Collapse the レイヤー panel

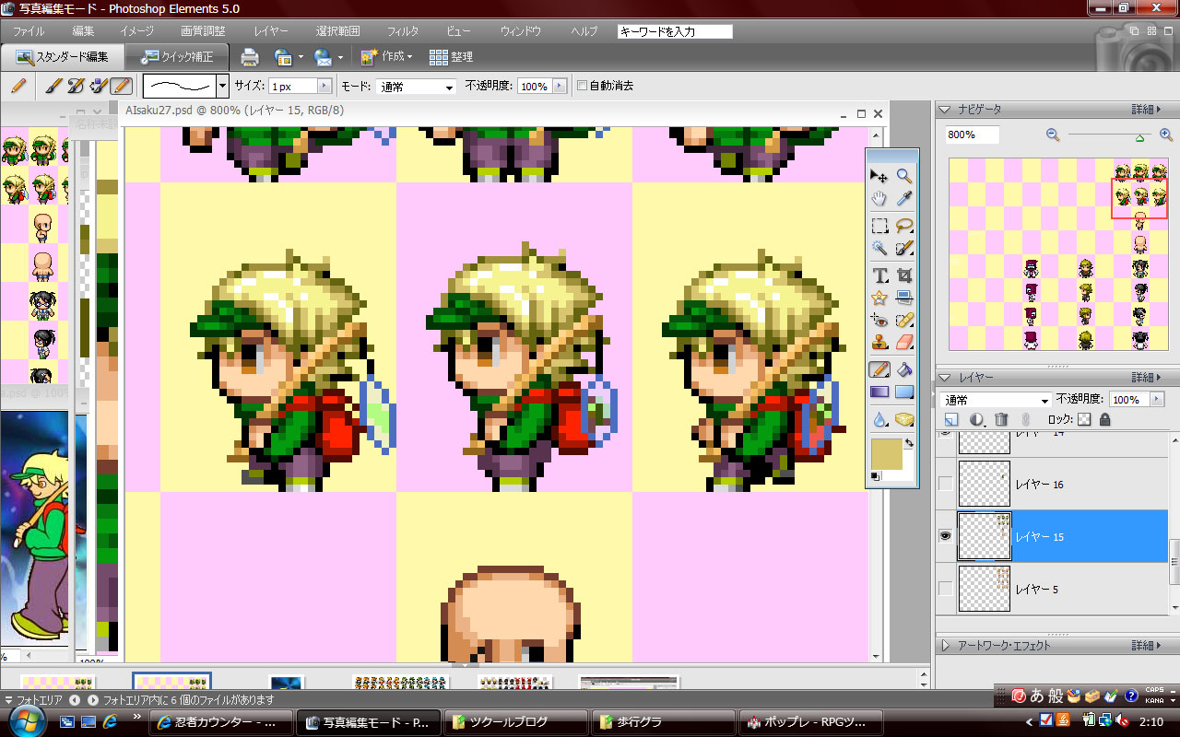(945, 378)
